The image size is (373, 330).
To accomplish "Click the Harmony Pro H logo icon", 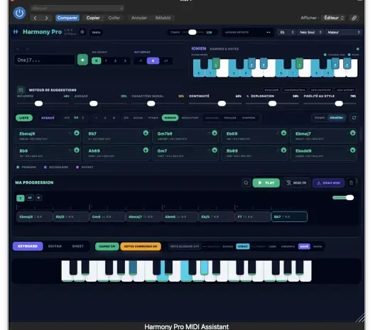I will pos(16,32).
